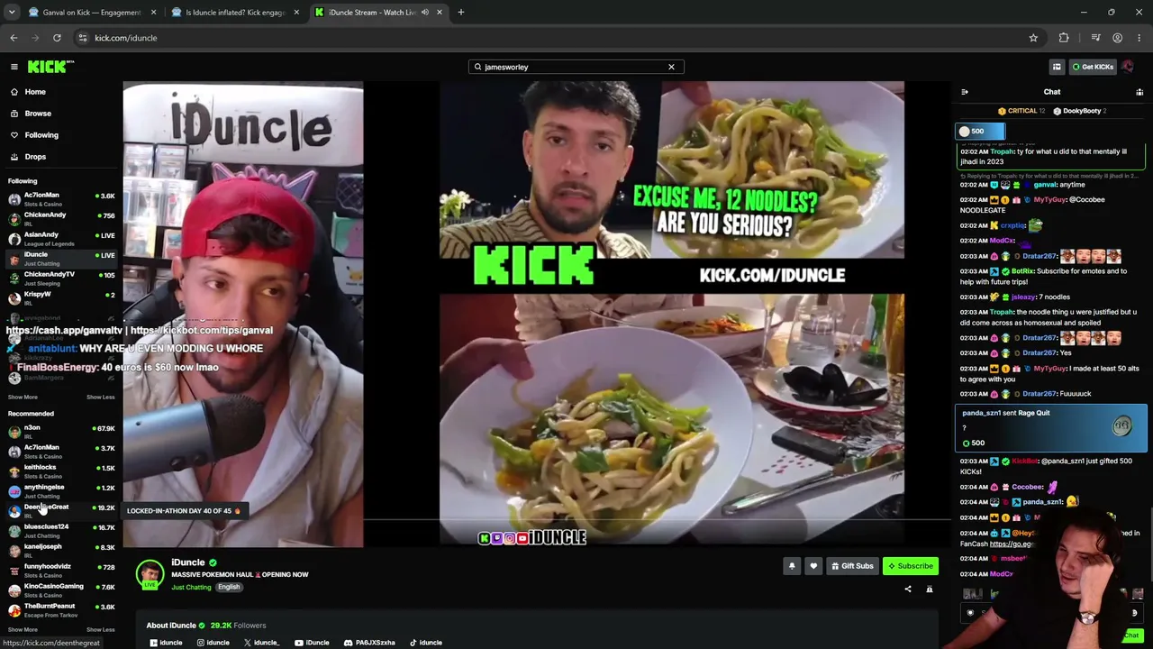
Task: Open Chrome media controls icon
Action: [1095, 38]
